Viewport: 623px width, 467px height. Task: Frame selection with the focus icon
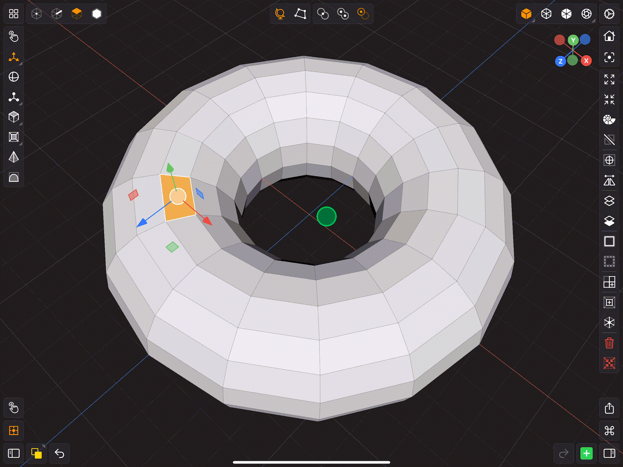(609, 57)
